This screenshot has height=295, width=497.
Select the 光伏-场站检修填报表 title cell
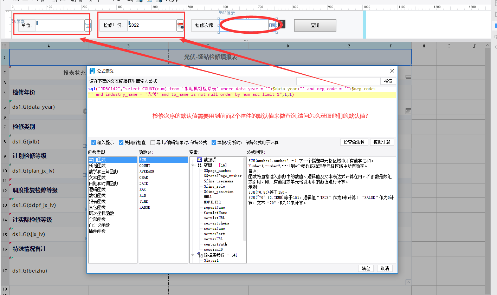pyautogui.click(x=210, y=57)
